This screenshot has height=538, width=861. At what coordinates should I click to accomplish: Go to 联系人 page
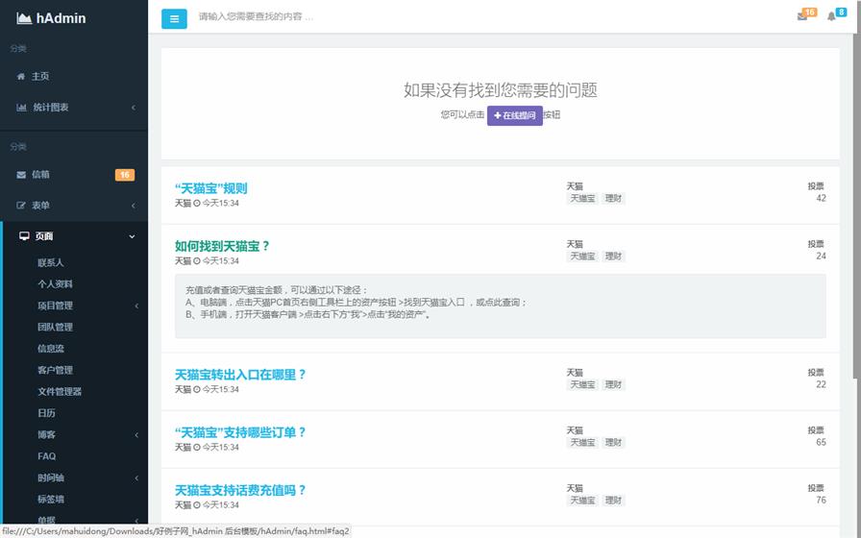[51, 262]
